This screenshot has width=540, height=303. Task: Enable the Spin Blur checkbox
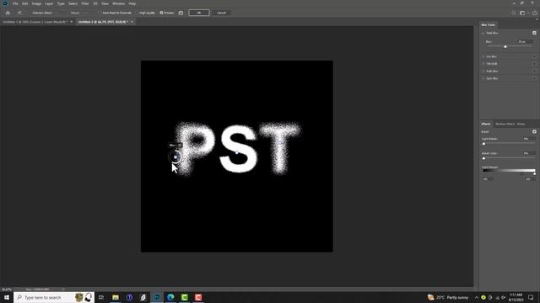point(534,78)
